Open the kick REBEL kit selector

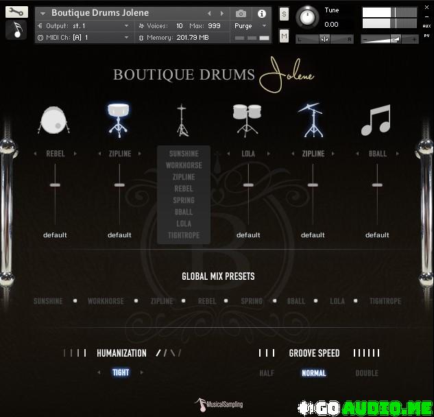coord(56,154)
